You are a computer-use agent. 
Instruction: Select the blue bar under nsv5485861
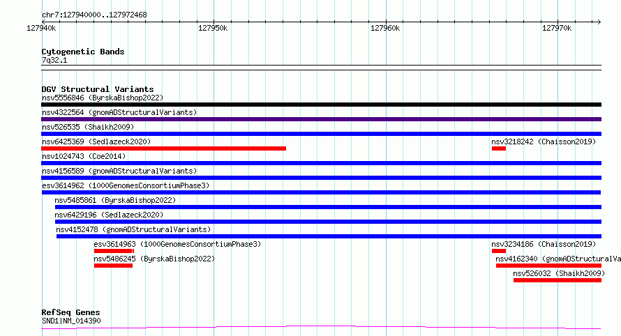point(328,207)
